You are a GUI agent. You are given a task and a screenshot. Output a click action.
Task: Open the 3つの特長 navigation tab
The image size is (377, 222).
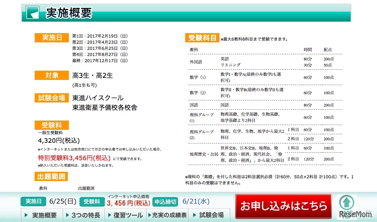click(x=84, y=215)
